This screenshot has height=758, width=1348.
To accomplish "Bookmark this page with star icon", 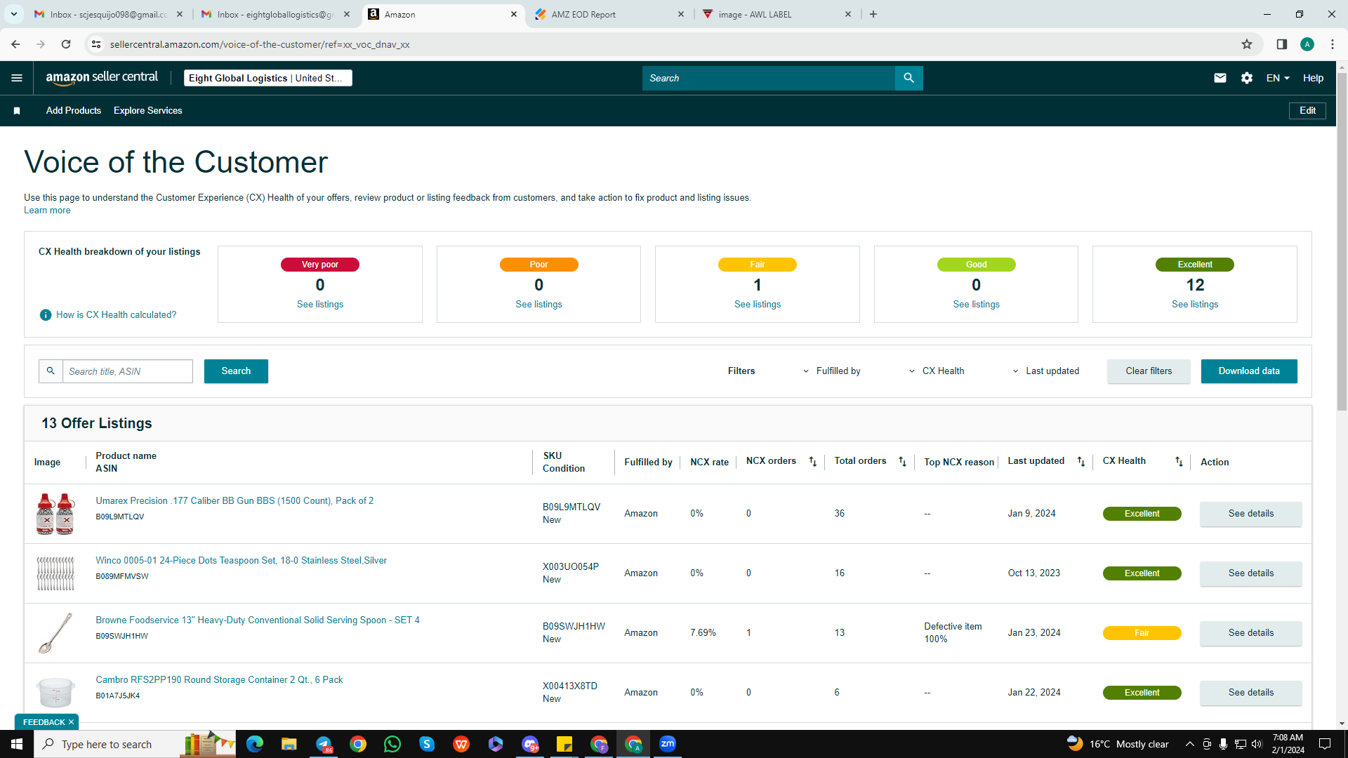I will tap(1247, 44).
